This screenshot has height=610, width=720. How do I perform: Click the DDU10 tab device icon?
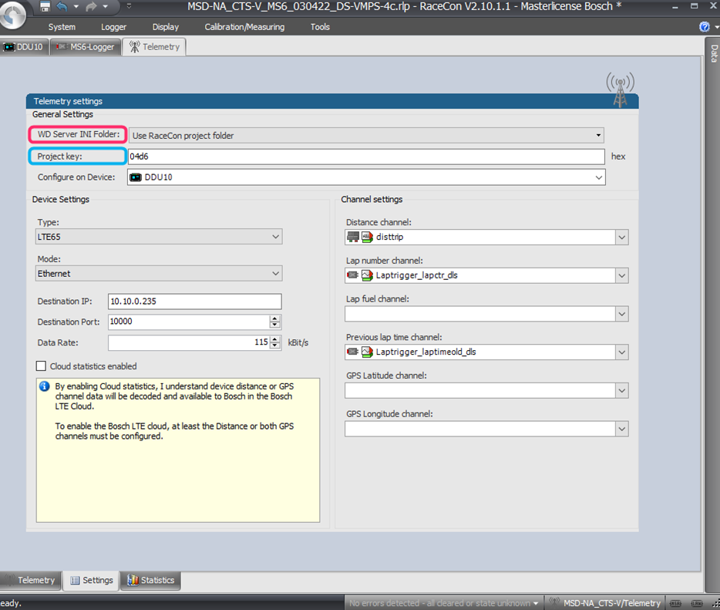[9, 47]
